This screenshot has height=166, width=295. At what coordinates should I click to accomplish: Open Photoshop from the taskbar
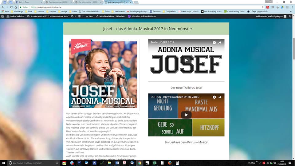pyautogui.click(x=79, y=163)
